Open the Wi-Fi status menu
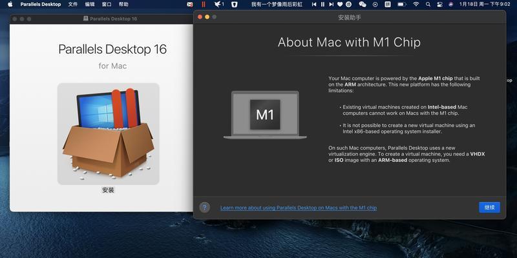This screenshot has width=517, height=258. 416,5
